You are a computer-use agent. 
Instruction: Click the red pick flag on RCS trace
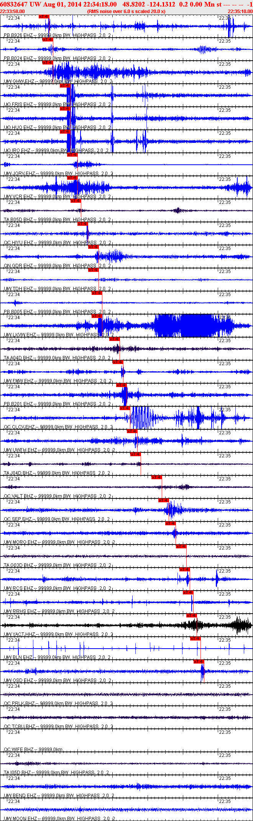click(184, 569)
